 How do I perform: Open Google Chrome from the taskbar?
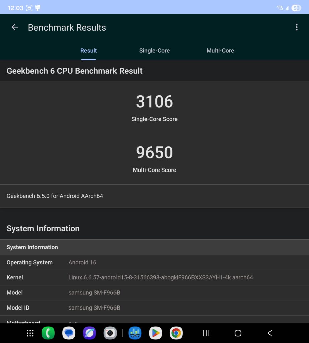coord(176,333)
